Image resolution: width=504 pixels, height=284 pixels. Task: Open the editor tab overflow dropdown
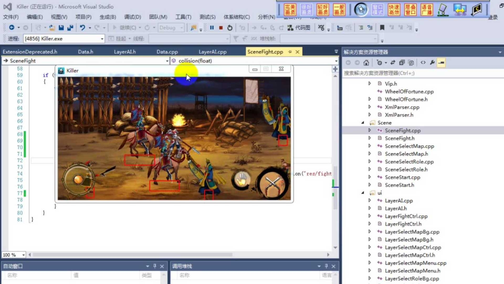tap(336, 52)
